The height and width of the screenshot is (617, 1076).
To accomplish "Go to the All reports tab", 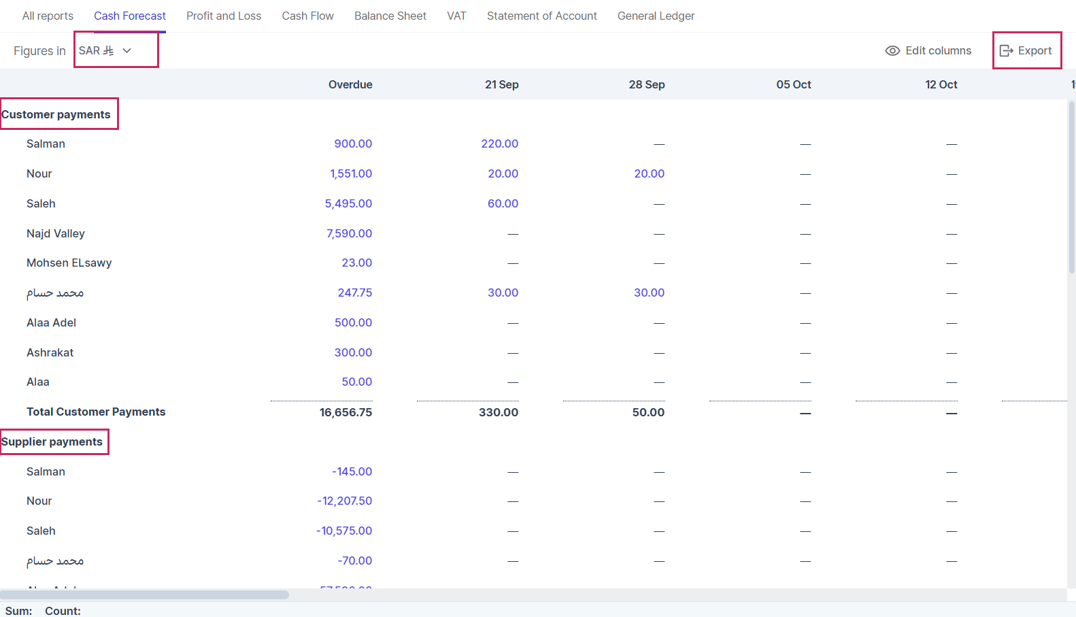I will pos(48,16).
